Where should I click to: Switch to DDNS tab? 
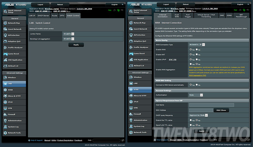tap(229, 16)
